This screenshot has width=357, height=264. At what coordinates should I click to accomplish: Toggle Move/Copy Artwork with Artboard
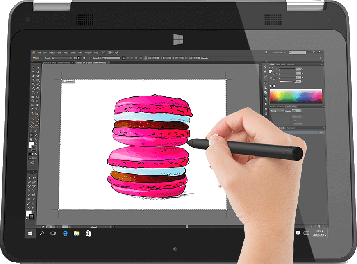point(124,58)
